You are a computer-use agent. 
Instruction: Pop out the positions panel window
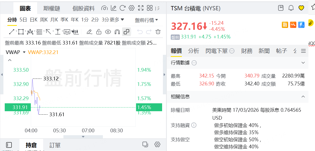click(145, 144)
